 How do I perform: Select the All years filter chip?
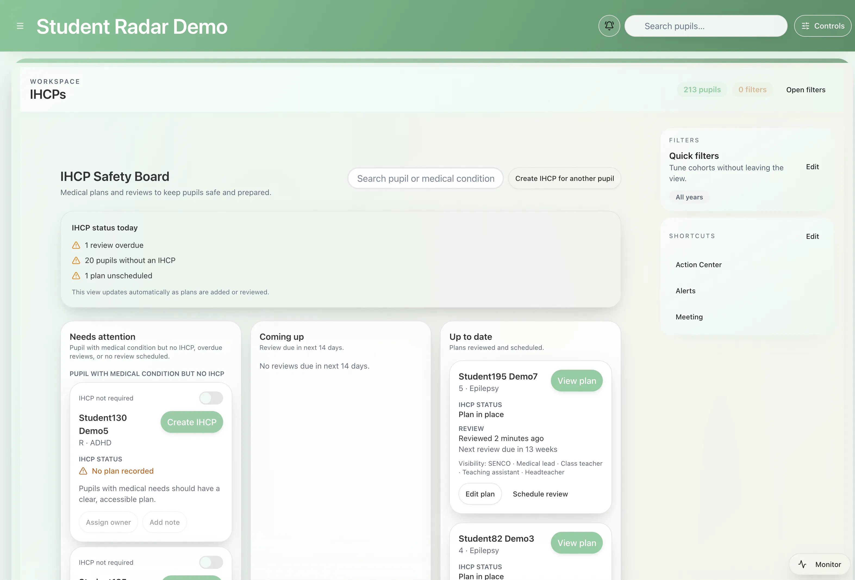(x=689, y=197)
